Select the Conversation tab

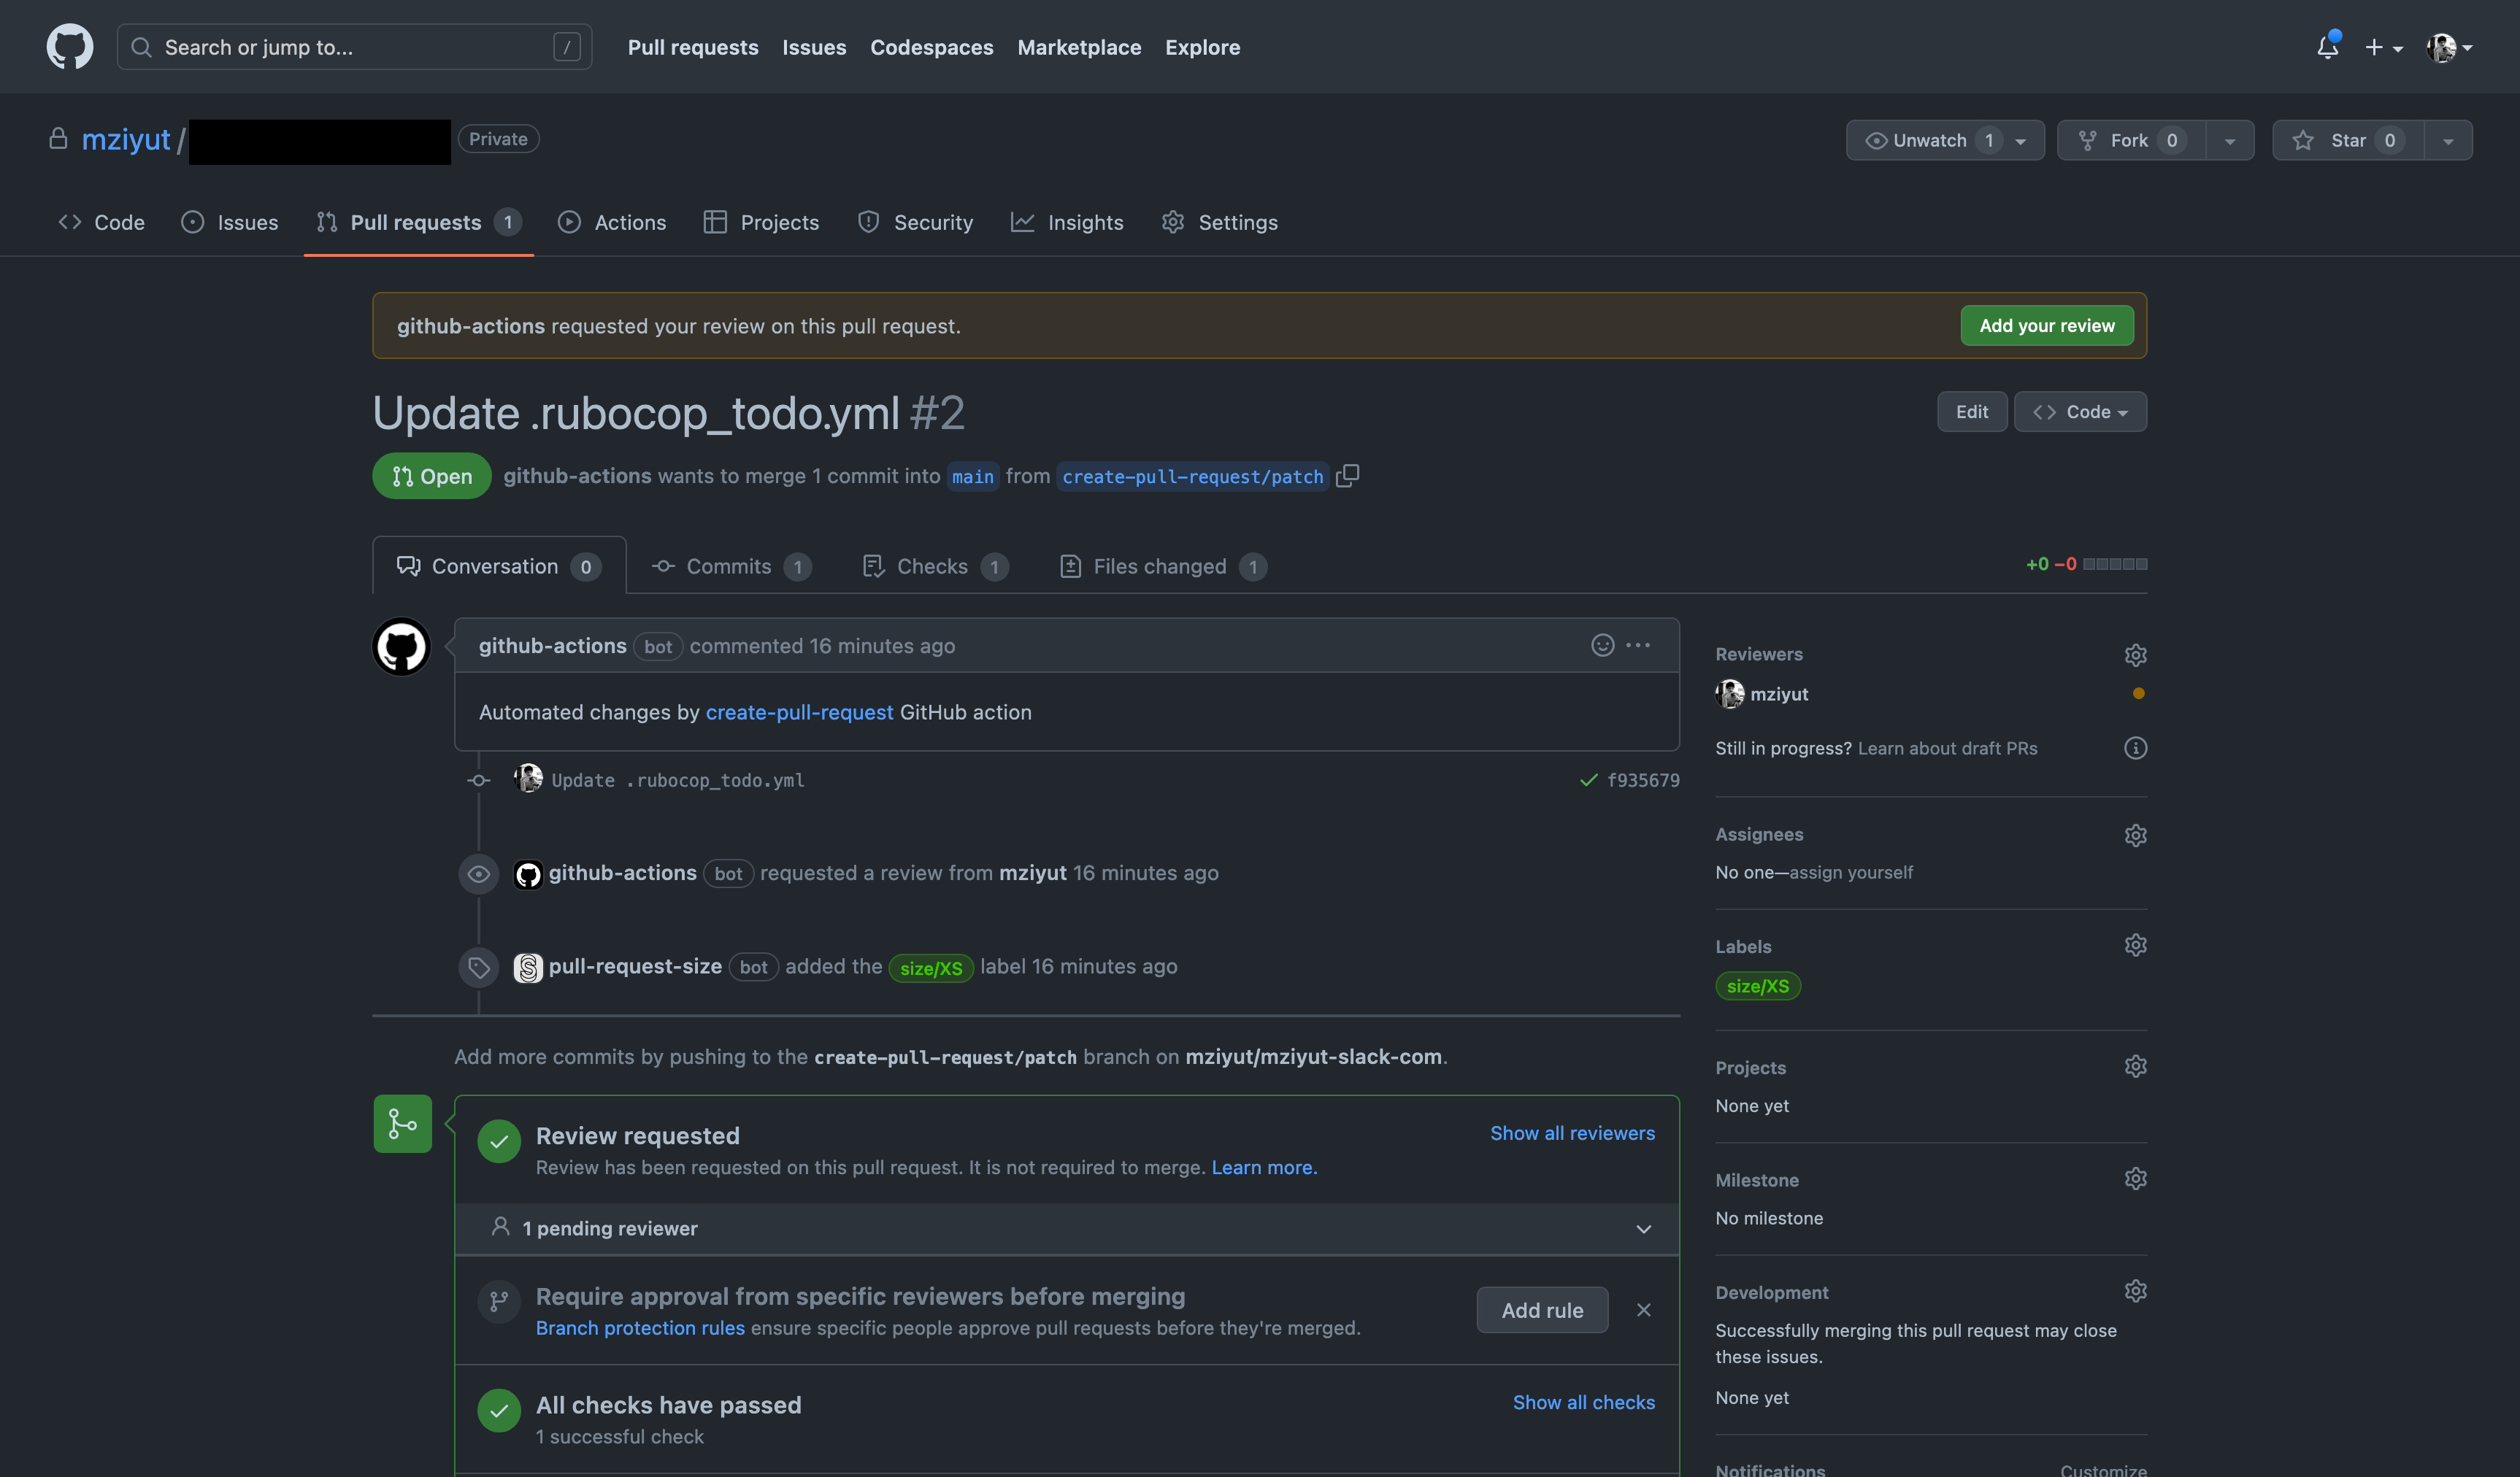click(x=499, y=566)
